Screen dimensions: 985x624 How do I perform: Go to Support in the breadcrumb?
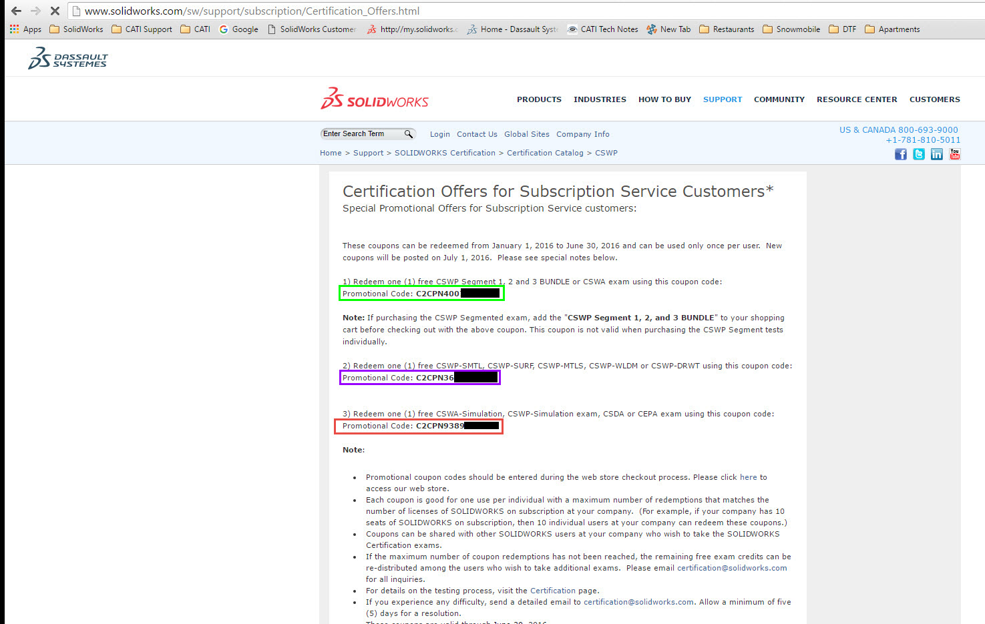coord(369,153)
